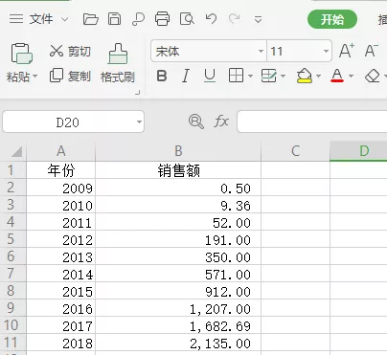Click the select-all corner triangle
Viewport: 387px width, 355px height.
(x=17, y=152)
